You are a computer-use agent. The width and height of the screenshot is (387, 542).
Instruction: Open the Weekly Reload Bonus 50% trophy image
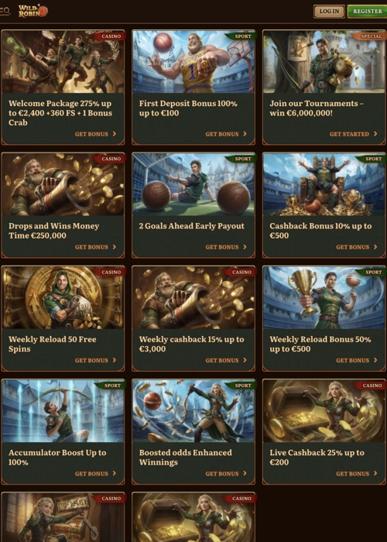[x=324, y=297]
